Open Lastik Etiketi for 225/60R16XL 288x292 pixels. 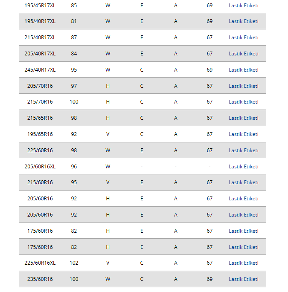tap(243, 263)
